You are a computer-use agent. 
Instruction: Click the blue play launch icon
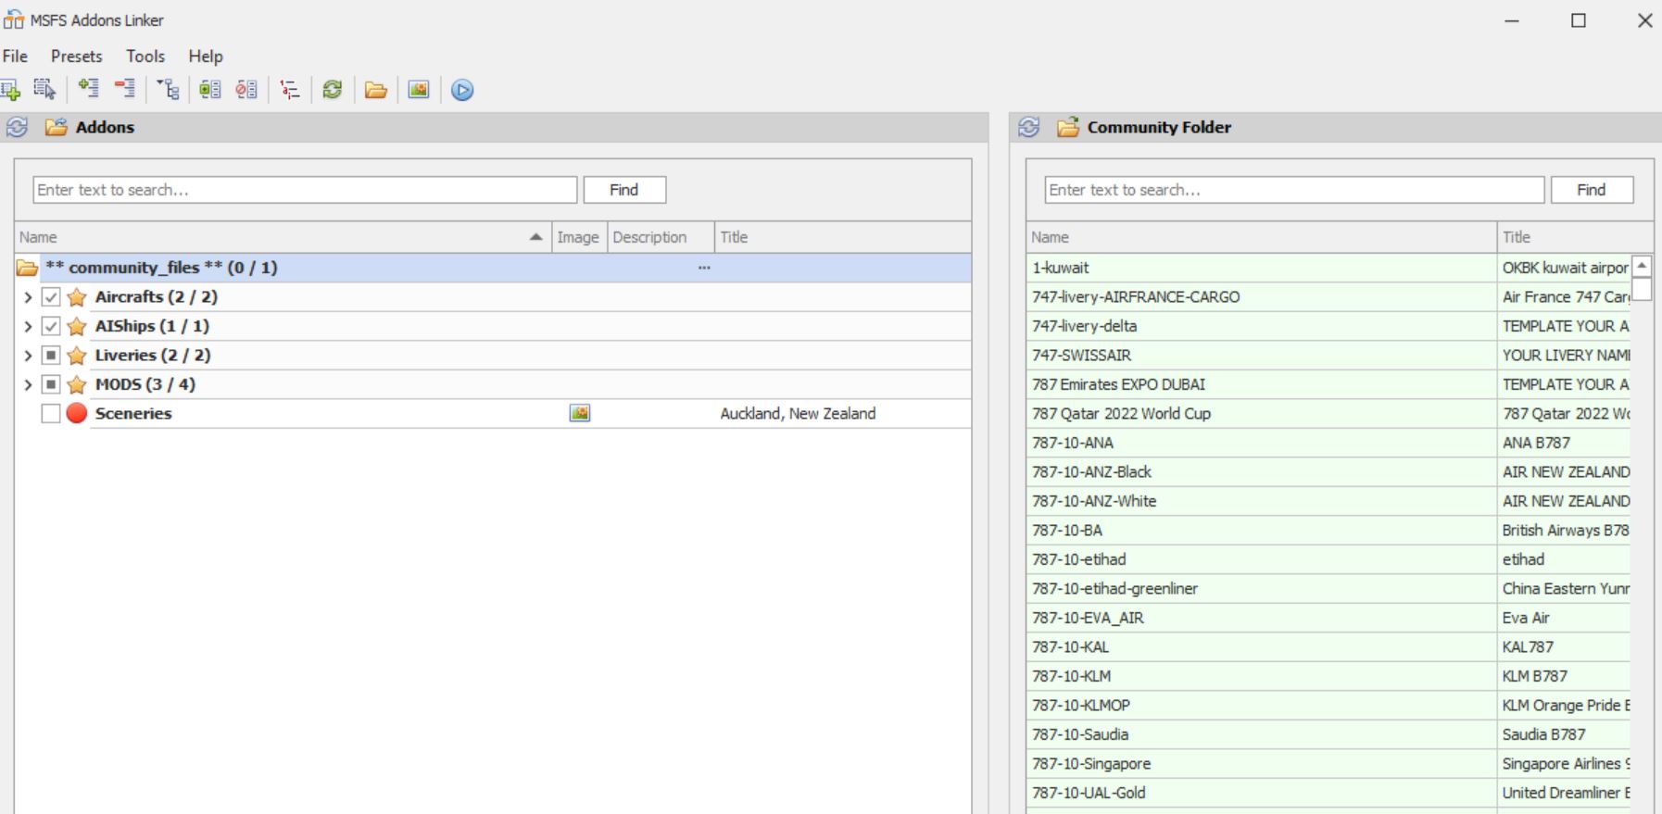click(x=462, y=90)
